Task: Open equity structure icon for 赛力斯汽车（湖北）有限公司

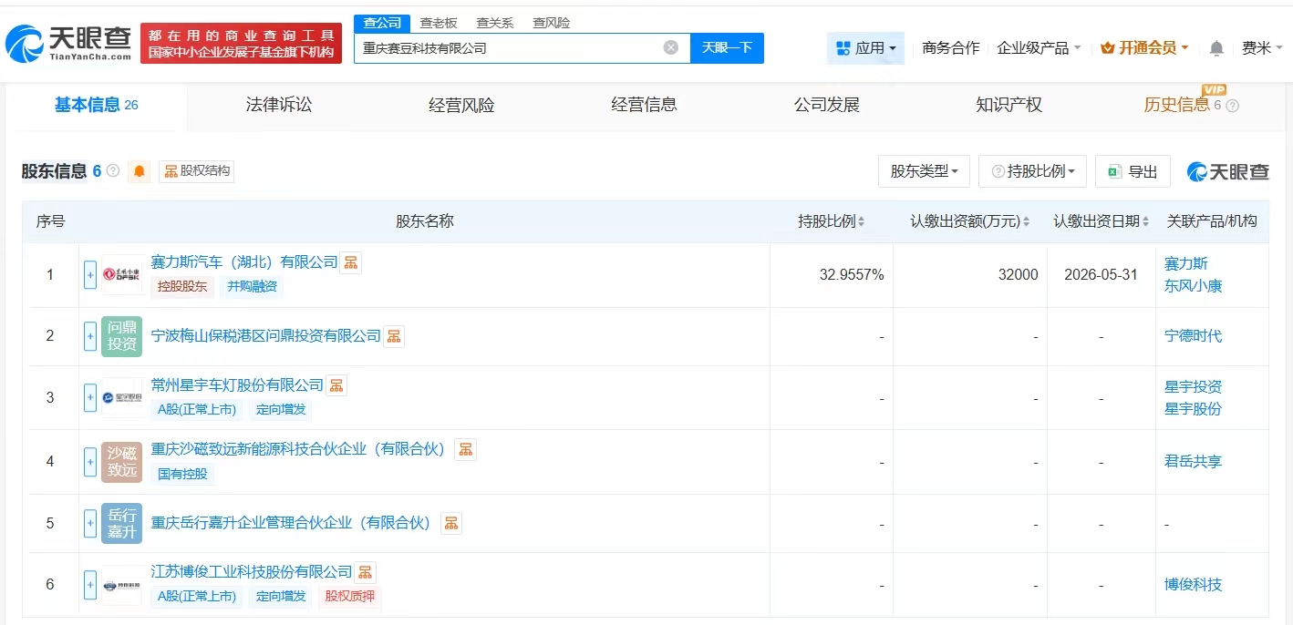Action: pyautogui.click(x=351, y=262)
